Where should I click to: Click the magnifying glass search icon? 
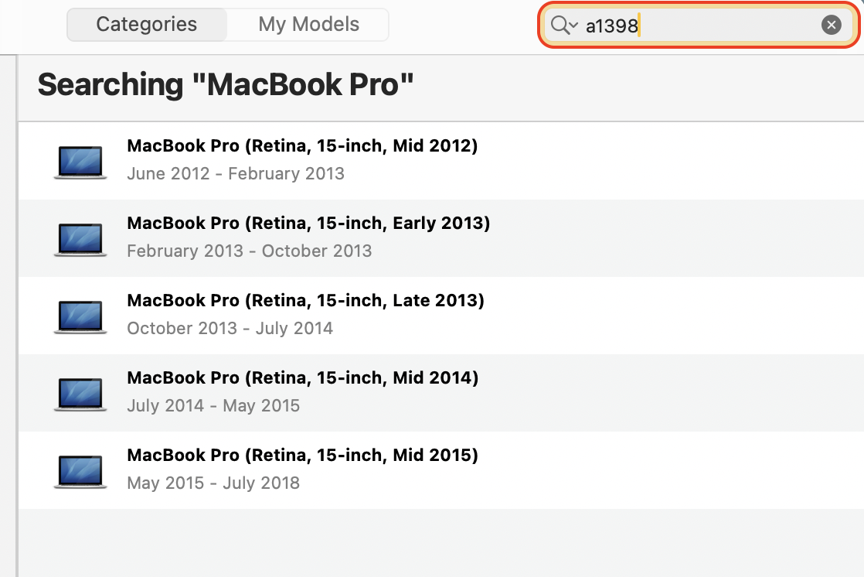(560, 24)
